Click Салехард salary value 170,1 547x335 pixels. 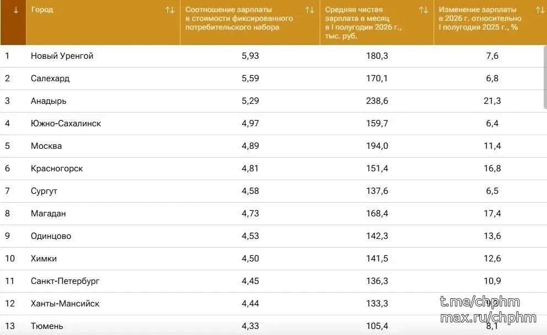377,79
